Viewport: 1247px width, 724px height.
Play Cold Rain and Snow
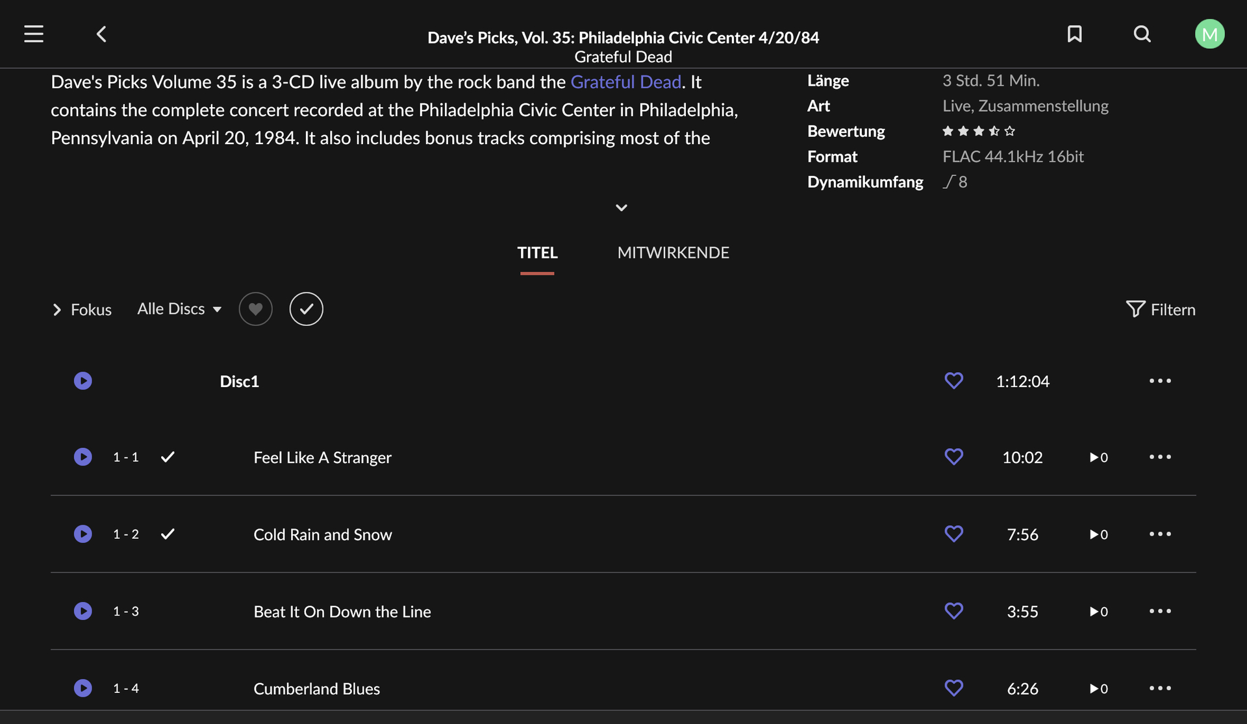82,534
